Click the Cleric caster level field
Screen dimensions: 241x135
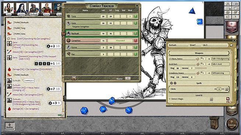click(219, 89)
